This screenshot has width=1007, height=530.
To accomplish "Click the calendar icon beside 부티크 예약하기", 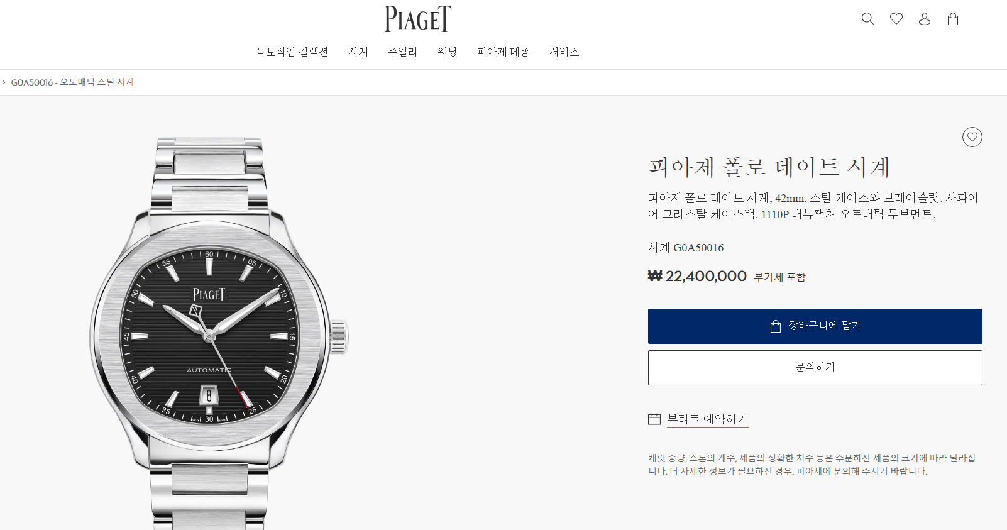I will 654,419.
